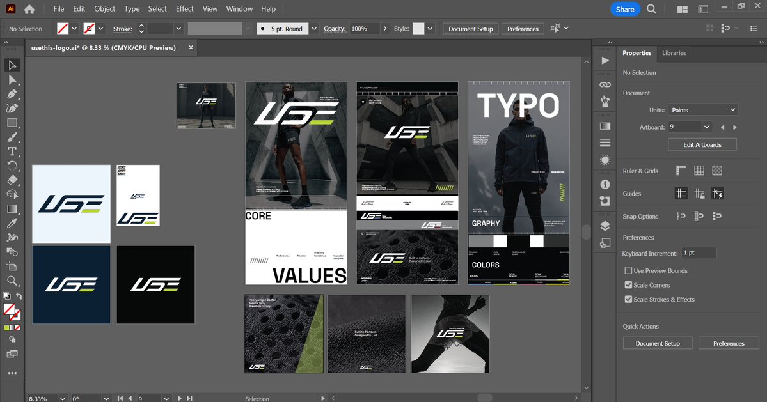The image size is (767, 402).
Task: Open the Stroke panel icon
Action: [x=605, y=143]
